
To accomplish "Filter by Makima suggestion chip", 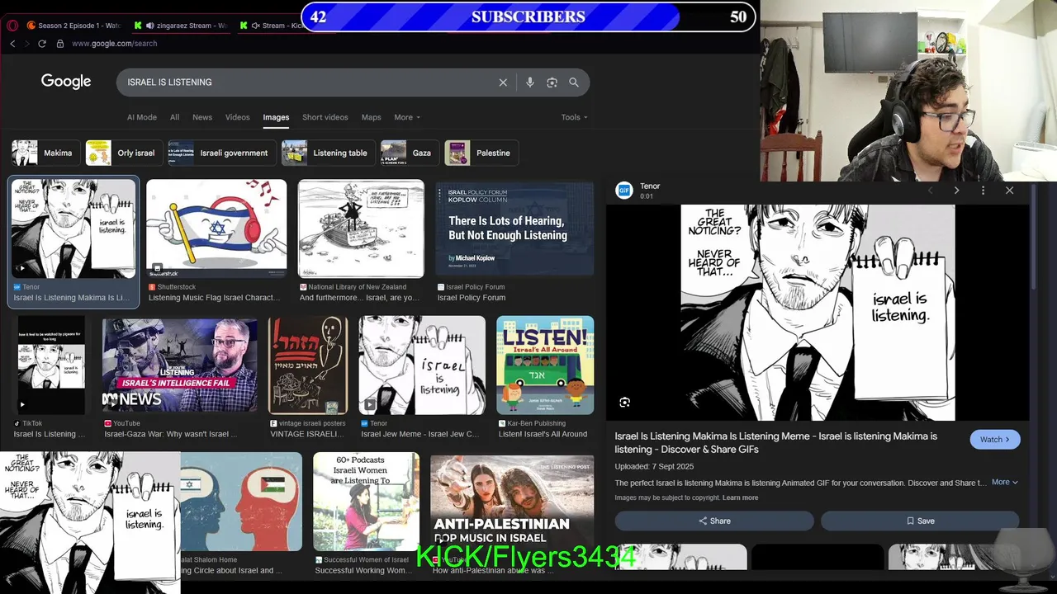I will (45, 153).
